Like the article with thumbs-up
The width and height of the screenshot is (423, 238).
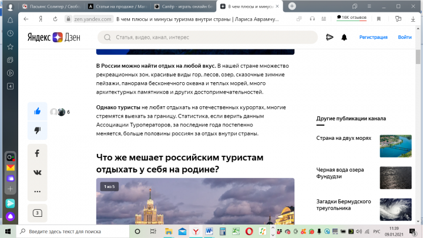(x=37, y=111)
